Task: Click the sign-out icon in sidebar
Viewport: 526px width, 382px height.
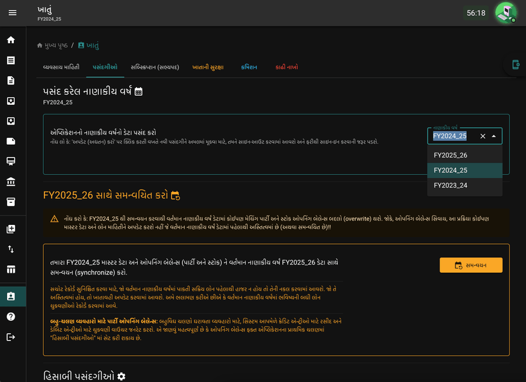Action: click(11, 337)
